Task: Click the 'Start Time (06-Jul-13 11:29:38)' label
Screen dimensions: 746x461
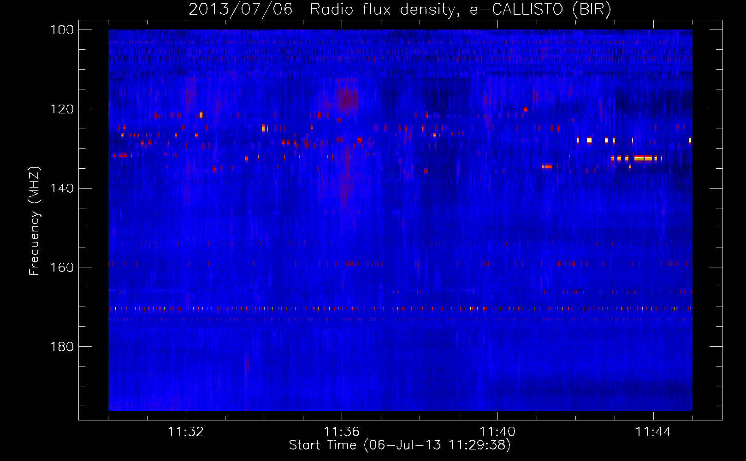Action: pyautogui.click(x=400, y=445)
